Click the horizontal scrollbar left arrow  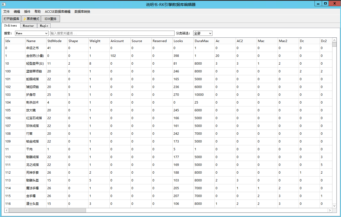coord(6,210)
